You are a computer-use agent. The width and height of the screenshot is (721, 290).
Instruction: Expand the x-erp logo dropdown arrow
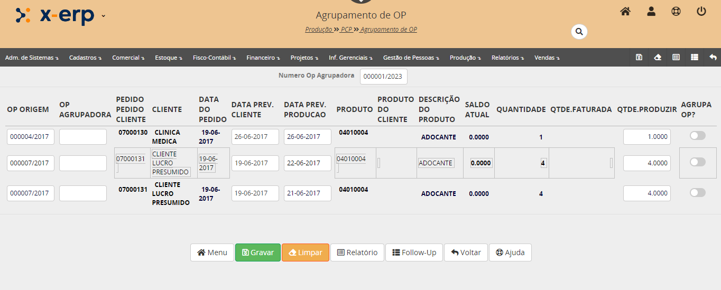coord(104,15)
